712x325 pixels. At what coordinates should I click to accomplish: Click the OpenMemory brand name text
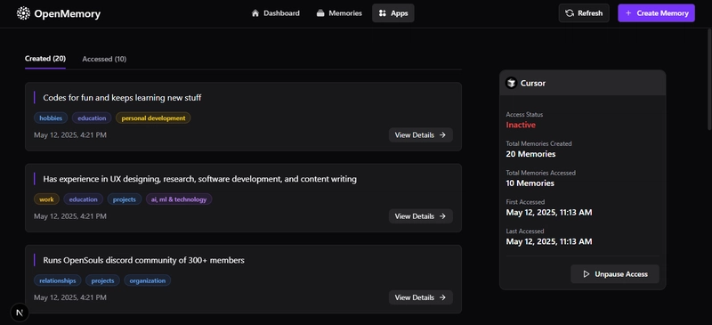click(x=68, y=13)
